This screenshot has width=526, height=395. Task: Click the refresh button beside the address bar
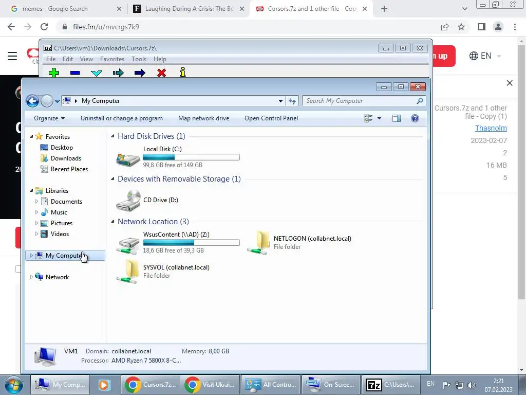tap(292, 101)
